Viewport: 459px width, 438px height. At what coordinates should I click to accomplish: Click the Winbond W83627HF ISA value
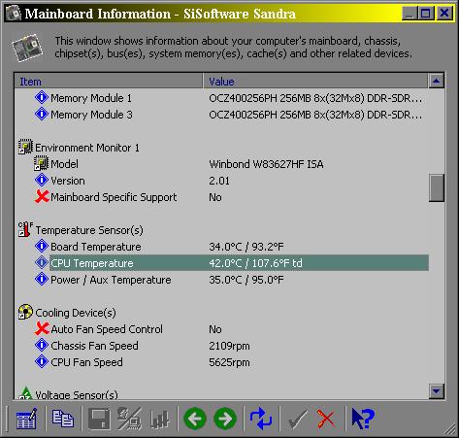point(266,164)
